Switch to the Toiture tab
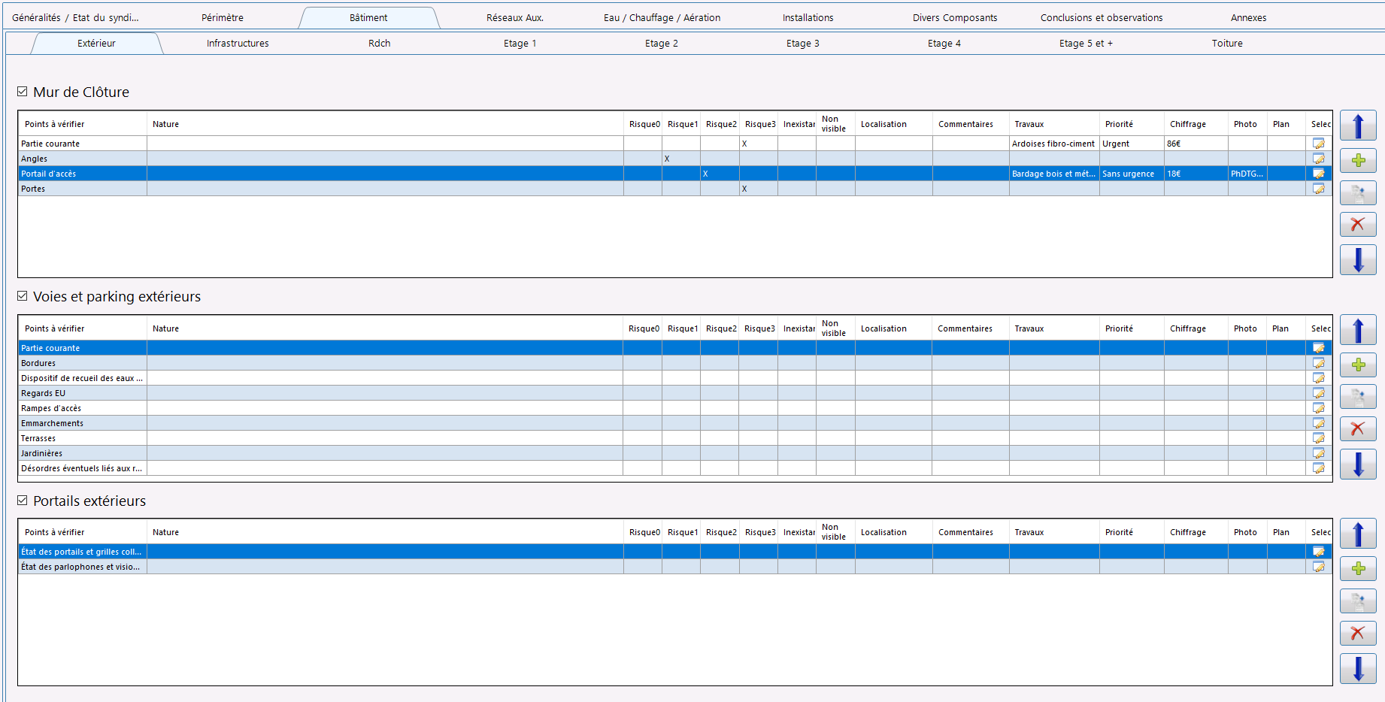This screenshot has height=702, width=1385. (x=1227, y=44)
